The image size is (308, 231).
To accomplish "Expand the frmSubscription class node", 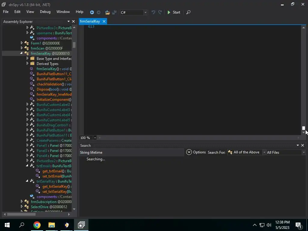I will (22, 201).
